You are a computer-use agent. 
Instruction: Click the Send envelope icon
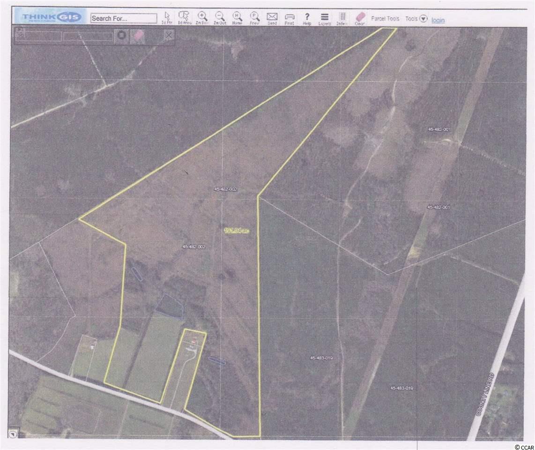[272, 18]
